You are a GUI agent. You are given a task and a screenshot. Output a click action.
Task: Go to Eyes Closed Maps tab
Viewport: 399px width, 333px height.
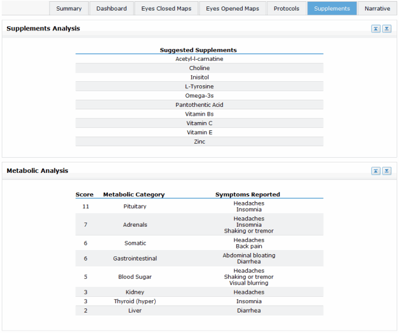click(x=166, y=9)
